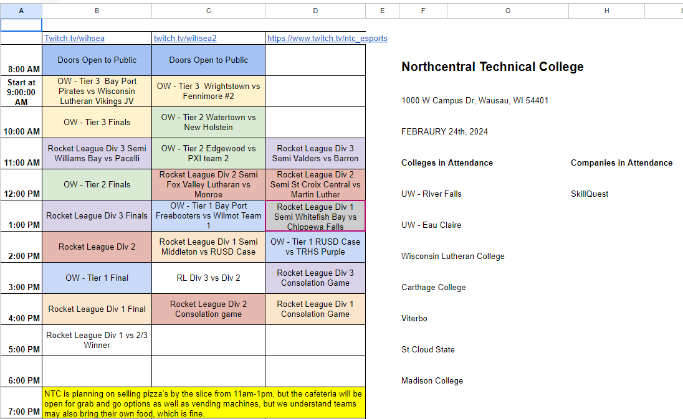
Task: Select the 1:00 PM time cell
Action: 21,216
